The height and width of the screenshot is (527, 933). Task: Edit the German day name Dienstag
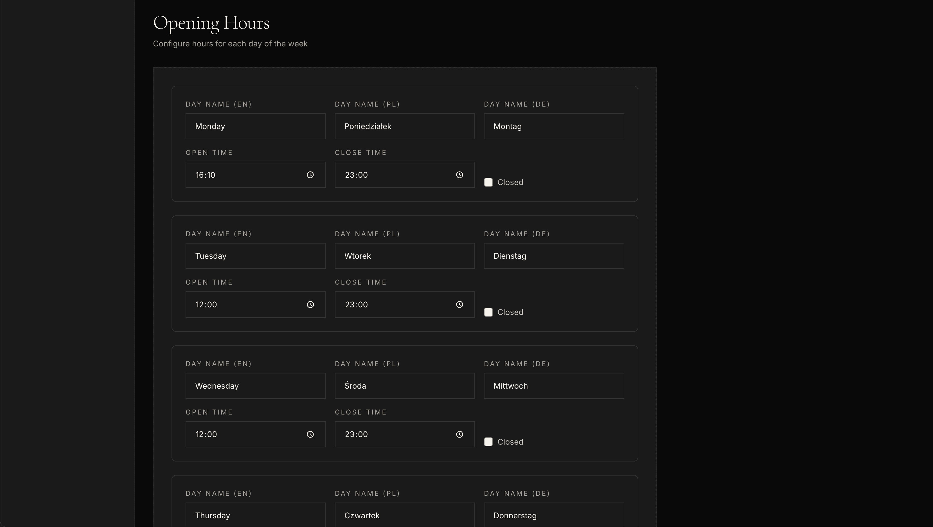[x=554, y=256]
